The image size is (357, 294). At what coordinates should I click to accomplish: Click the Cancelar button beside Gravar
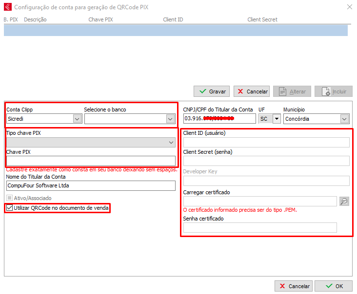pos(252,92)
